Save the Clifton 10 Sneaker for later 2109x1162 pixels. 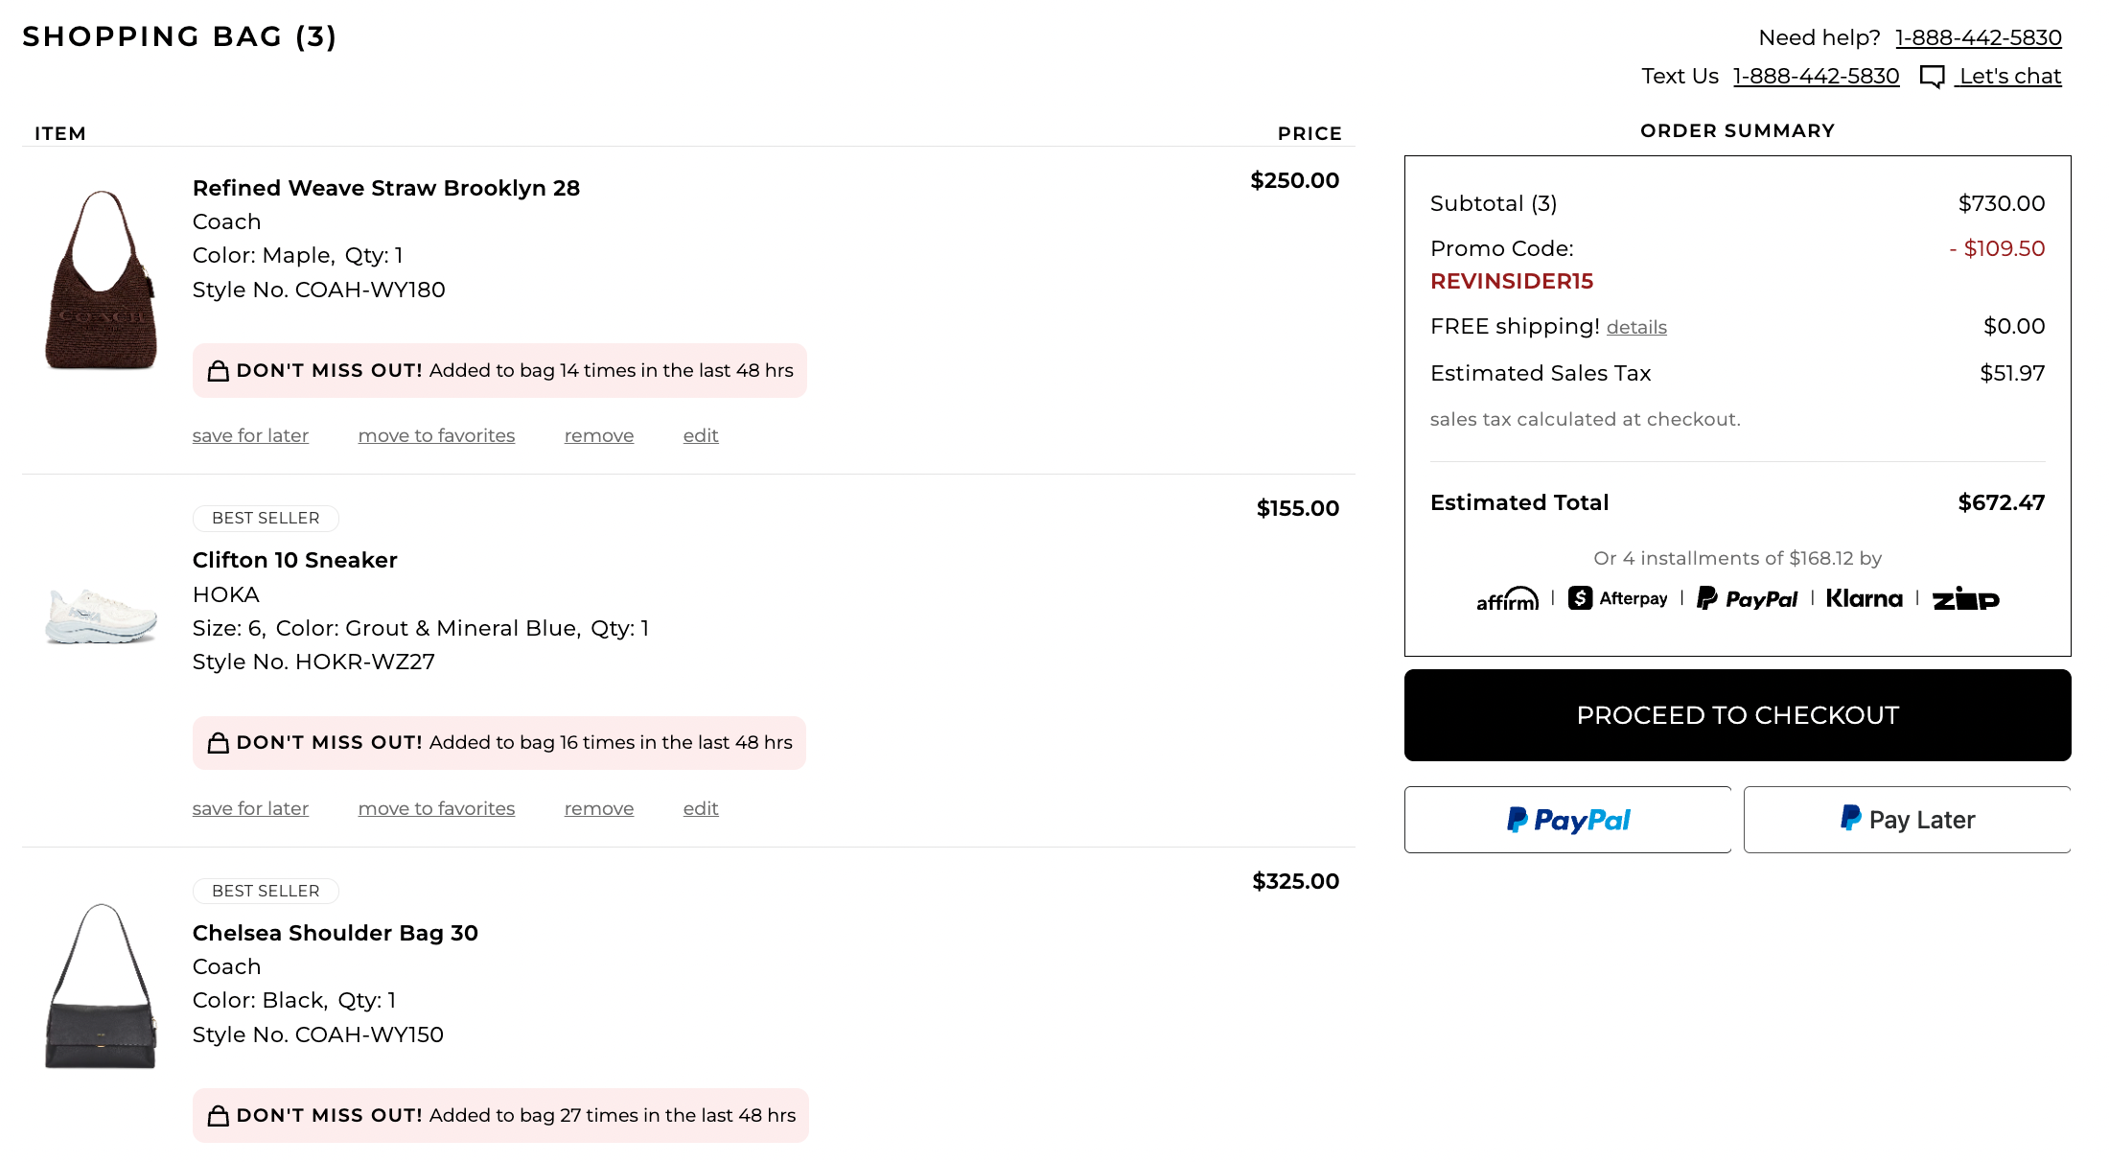[x=250, y=809]
